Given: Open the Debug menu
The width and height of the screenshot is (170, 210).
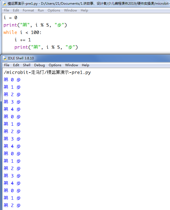Looking at the screenshot, I should [39, 65].
